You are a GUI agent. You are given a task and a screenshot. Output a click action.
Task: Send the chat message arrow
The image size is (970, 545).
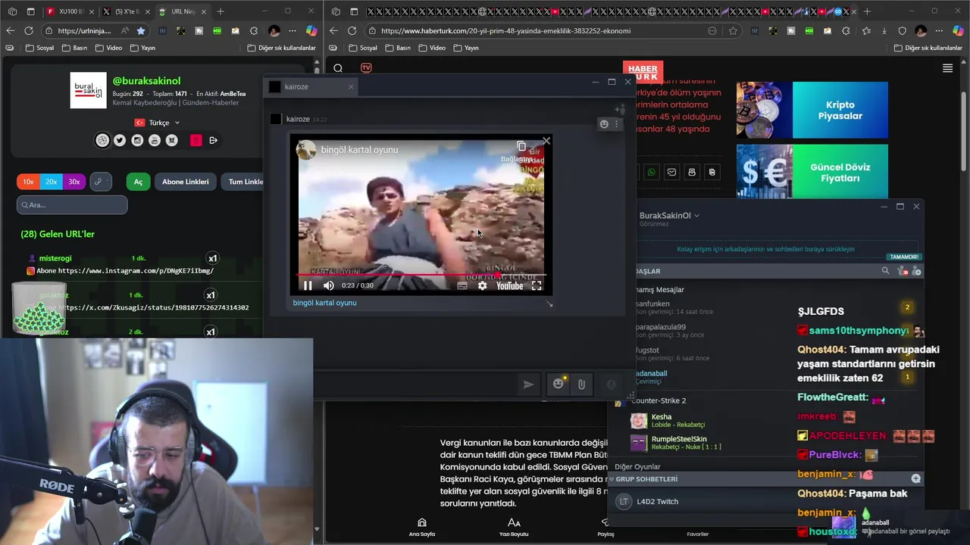click(x=528, y=385)
